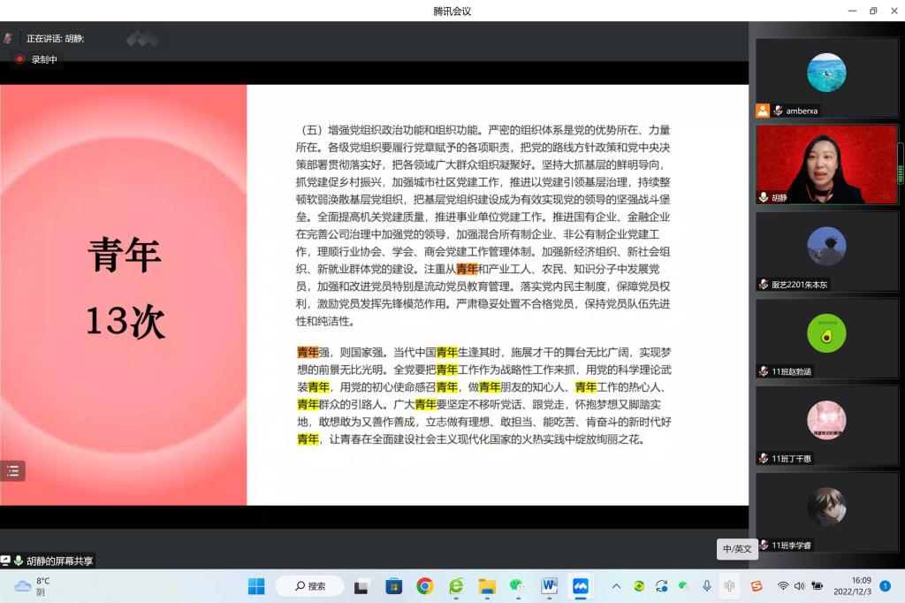The height and width of the screenshot is (603, 905).
Task: Expand the hidden system tray icons chevron
Action: tap(616, 586)
